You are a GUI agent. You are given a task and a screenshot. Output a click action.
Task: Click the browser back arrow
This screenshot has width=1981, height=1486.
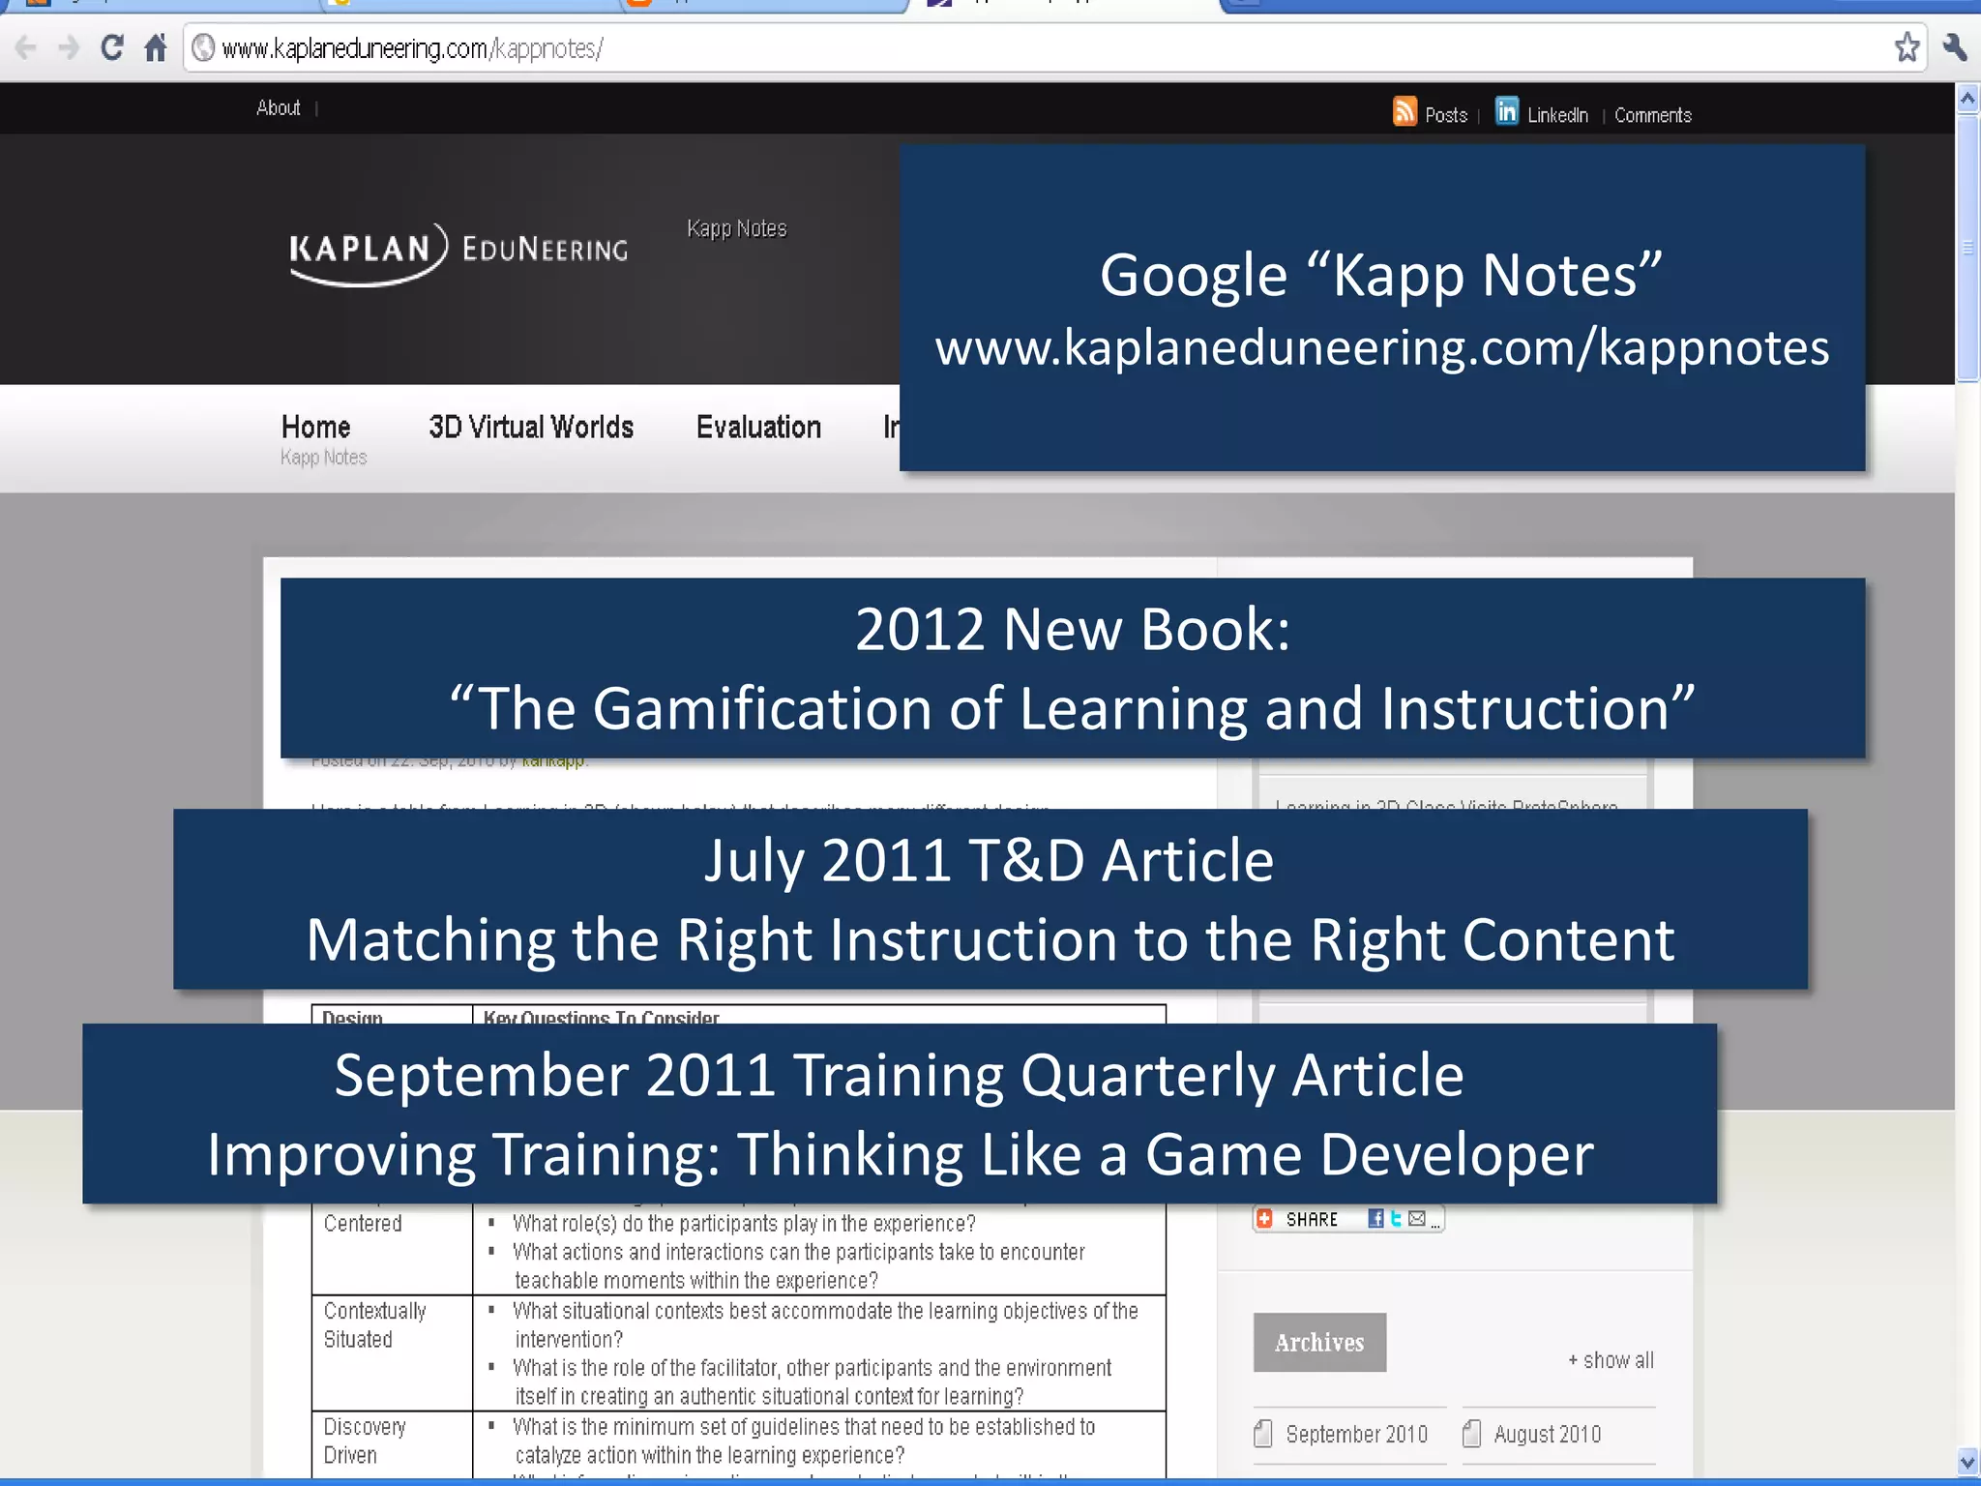coord(25,47)
